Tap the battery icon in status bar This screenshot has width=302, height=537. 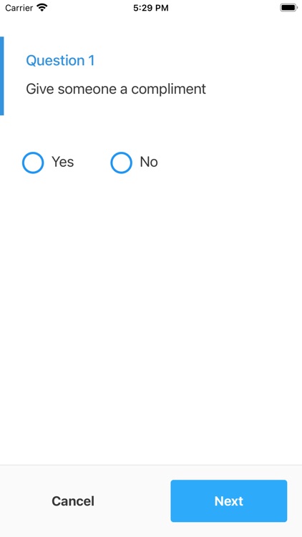click(x=288, y=8)
